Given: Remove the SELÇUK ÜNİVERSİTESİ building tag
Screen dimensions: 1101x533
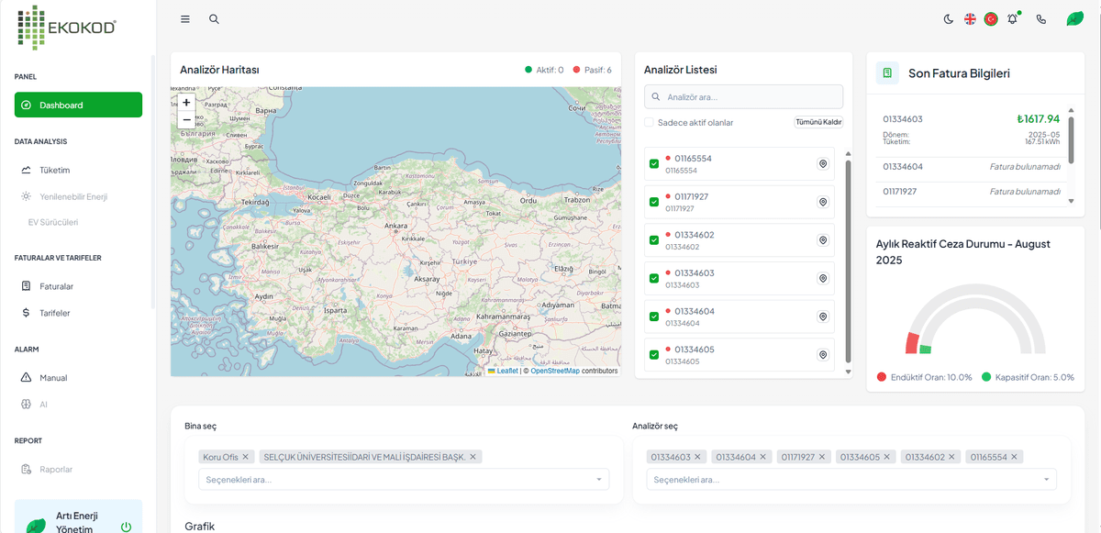Looking at the screenshot, I should (473, 457).
